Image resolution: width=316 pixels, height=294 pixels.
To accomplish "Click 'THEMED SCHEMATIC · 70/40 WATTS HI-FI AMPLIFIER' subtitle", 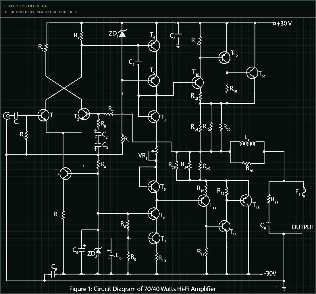I will pos(41,12).
